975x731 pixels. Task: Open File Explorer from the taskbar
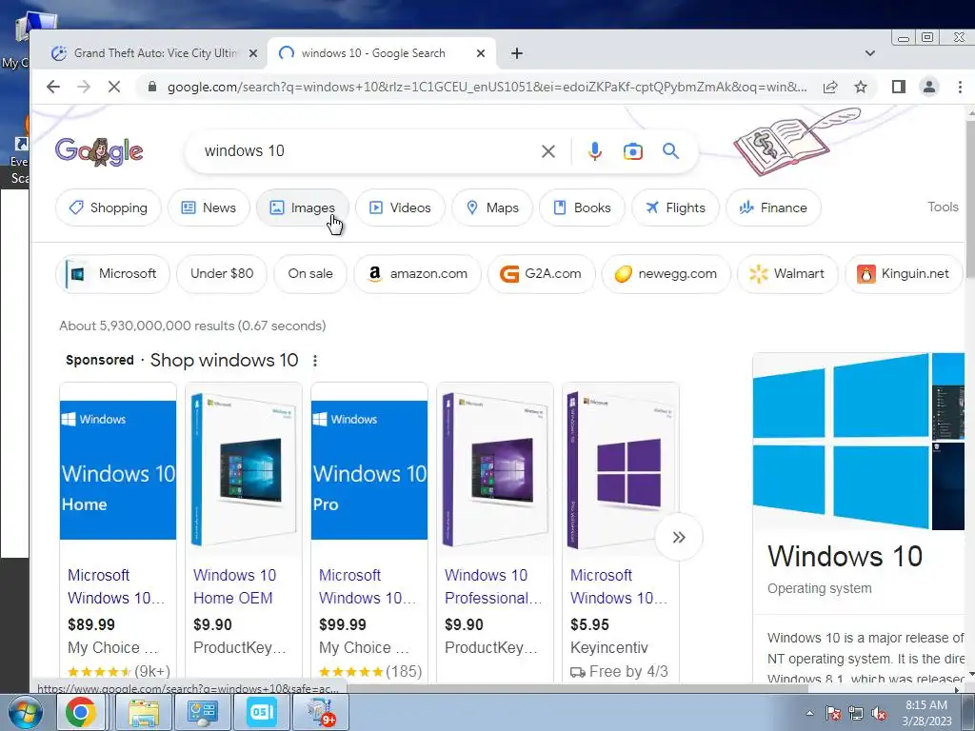144,712
